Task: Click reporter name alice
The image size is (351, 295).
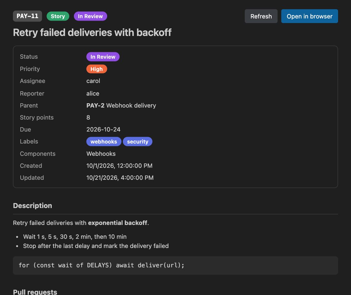Action: coord(93,93)
